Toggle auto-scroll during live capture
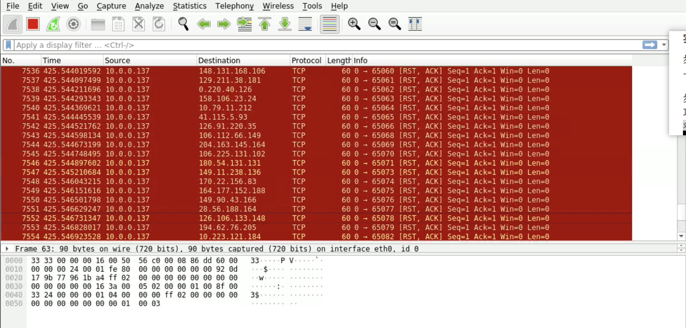Viewport: 686px width, 328px height. click(x=305, y=24)
